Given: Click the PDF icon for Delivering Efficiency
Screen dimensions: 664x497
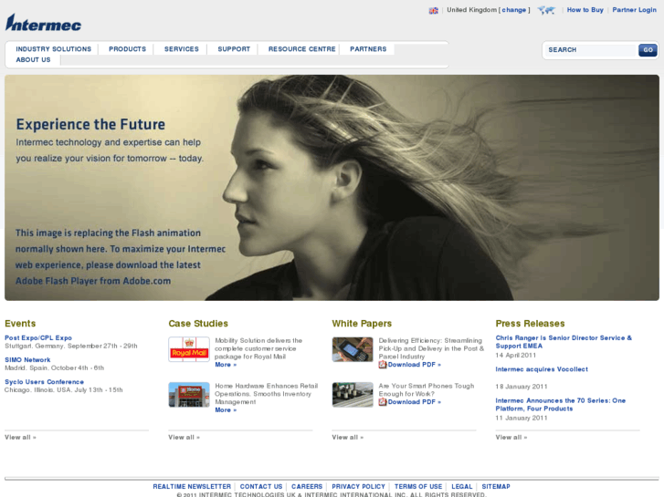Looking at the screenshot, I should pos(383,365).
